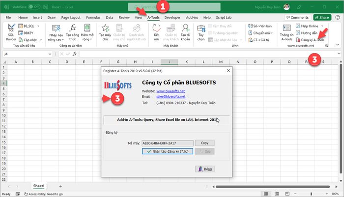Open the Script Lab tab
Image resolution: width=344 pixels, height=197 pixels.
224,17
